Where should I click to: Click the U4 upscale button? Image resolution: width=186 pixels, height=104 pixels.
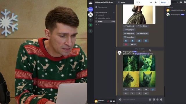point(146,90)
